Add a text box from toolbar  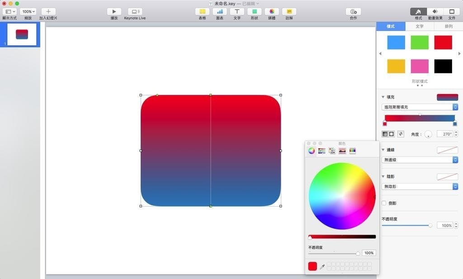coord(237,11)
